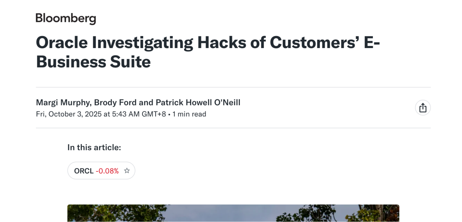This screenshot has width=462, height=222.
Task: Star ORCL to follow the ticker
Action: pos(127,171)
